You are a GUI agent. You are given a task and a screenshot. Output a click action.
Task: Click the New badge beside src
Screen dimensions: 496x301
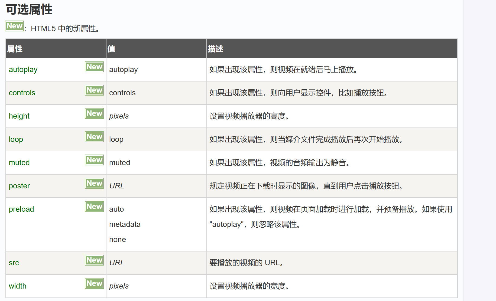[94, 260]
